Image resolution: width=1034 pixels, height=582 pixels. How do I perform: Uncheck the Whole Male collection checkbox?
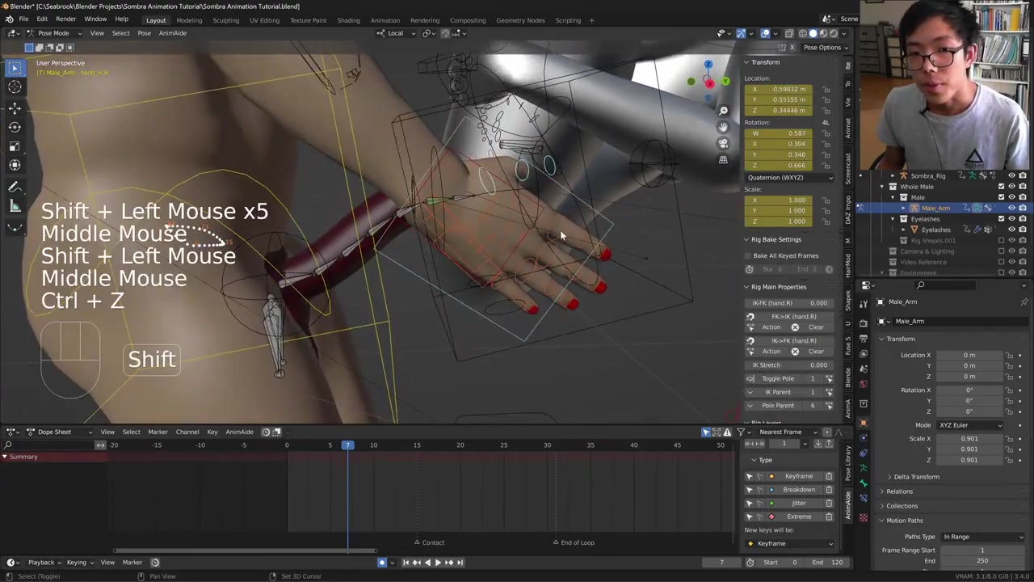[1001, 187]
